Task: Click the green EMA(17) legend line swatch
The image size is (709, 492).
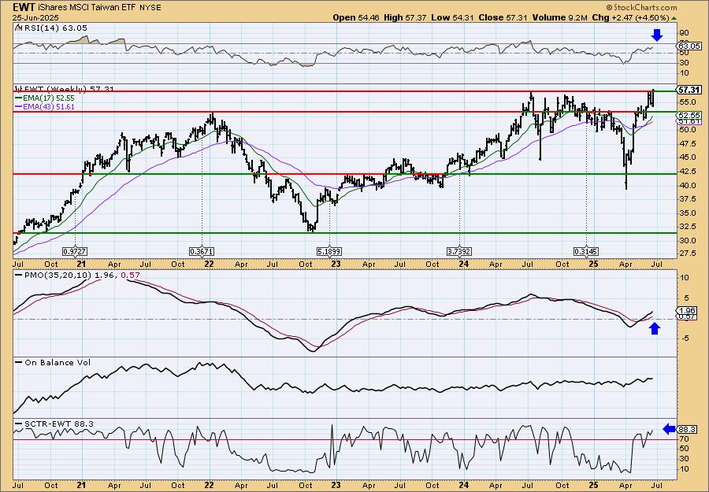Action: [19, 98]
